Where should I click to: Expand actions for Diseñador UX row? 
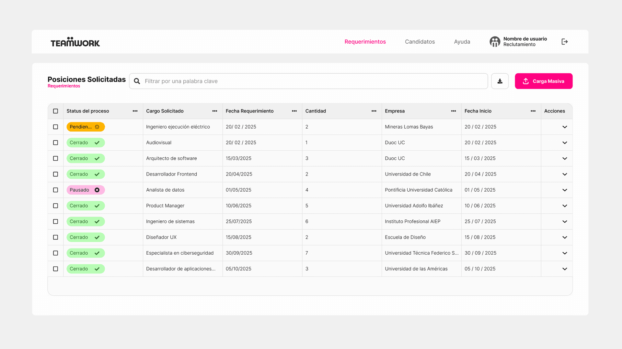(x=565, y=238)
